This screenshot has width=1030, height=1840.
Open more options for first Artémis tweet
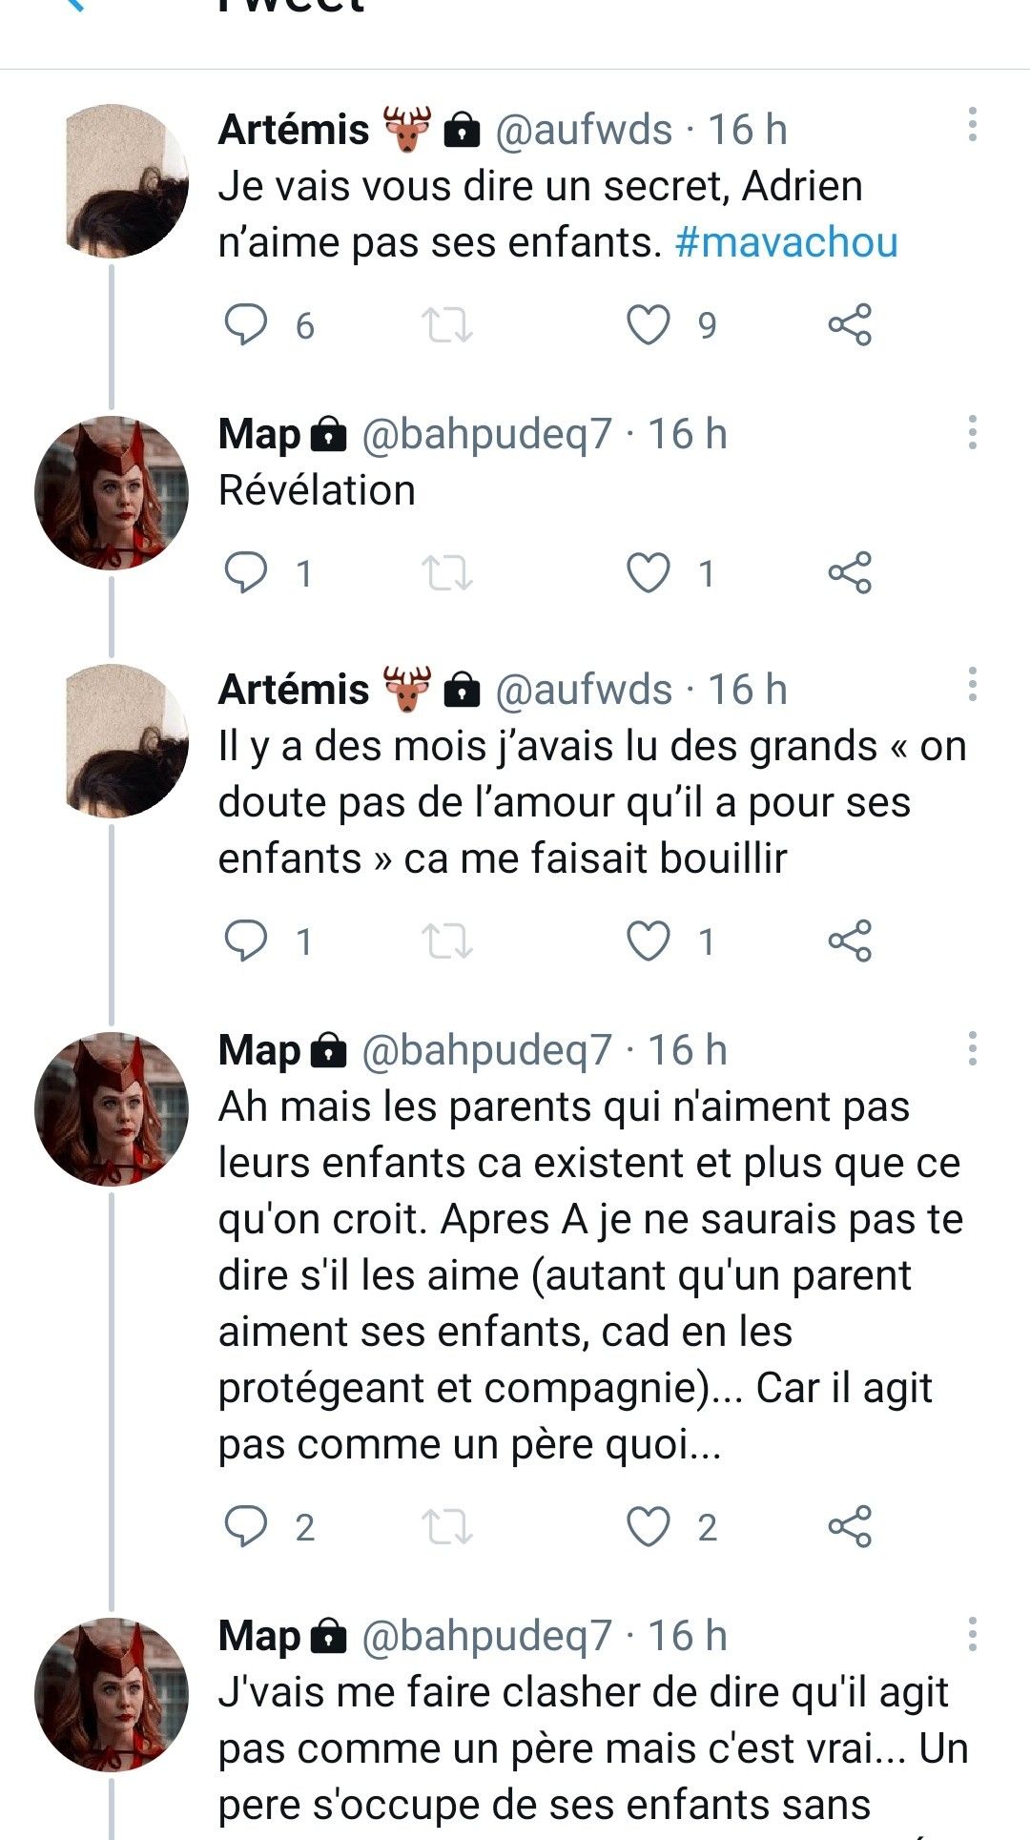pos(972,125)
